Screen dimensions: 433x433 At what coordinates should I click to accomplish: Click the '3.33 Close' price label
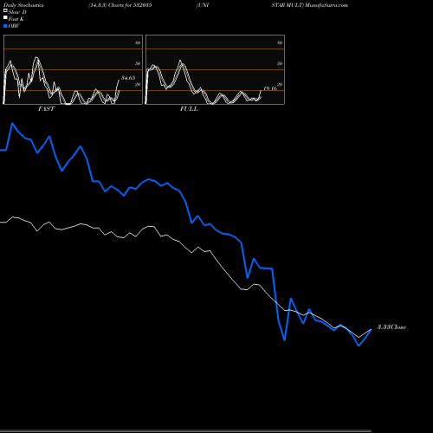point(391,326)
